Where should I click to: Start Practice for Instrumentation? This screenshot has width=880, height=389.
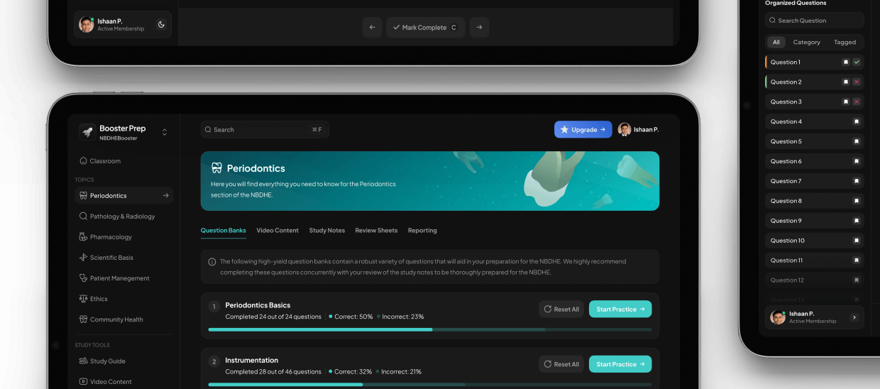pos(620,364)
